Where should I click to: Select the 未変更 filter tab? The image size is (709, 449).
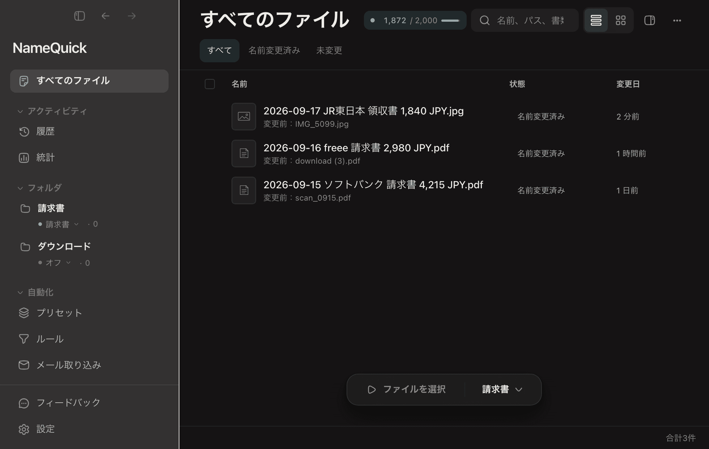point(329,50)
